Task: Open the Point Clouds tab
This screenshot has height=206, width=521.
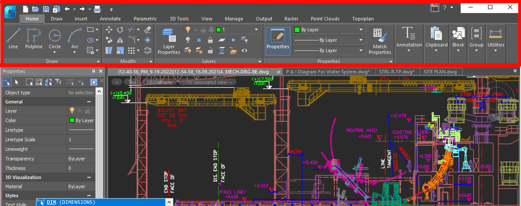Action: [x=325, y=19]
